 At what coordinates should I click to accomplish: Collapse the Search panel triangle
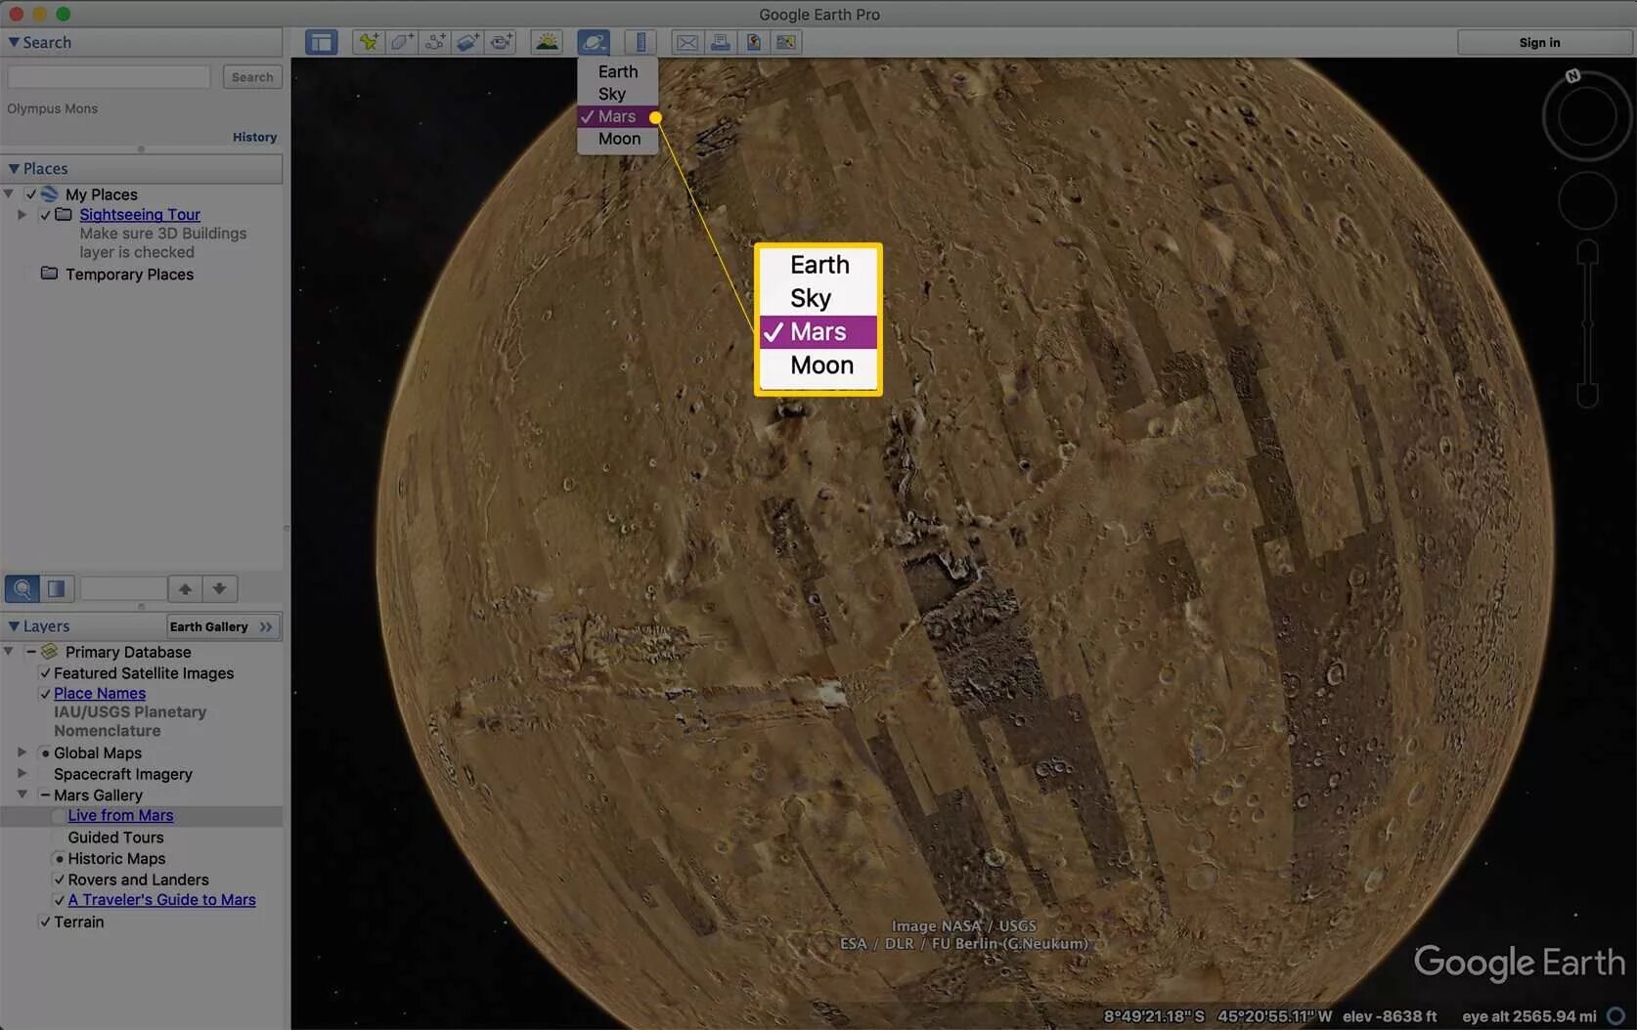pyautogui.click(x=14, y=42)
